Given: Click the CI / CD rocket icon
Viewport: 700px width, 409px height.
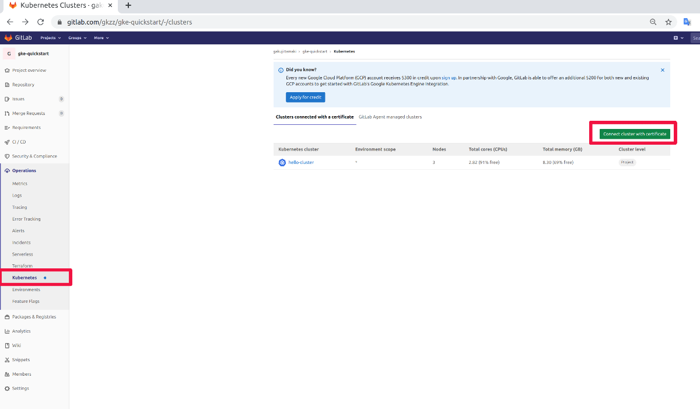Looking at the screenshot, I should pos(7,142).
